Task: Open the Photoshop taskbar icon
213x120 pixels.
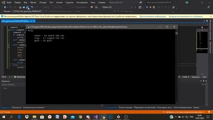Action: (111, 117)
